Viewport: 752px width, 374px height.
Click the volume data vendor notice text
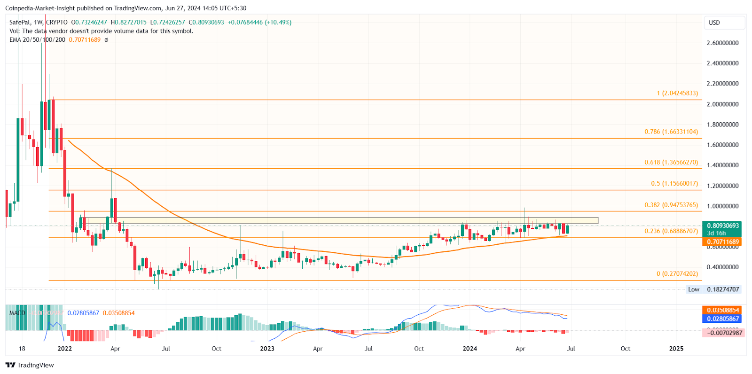101,31
